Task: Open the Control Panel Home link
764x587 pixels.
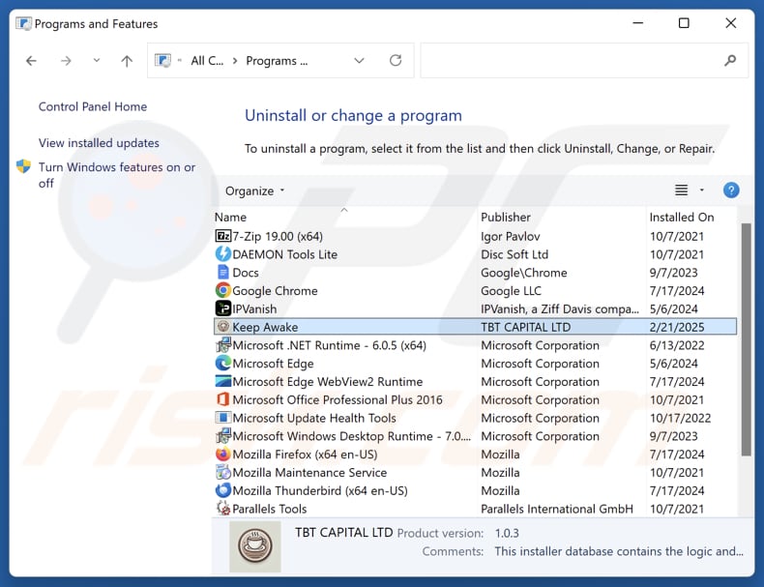Action: 93,106
